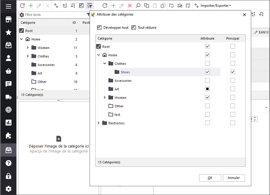Expand Electronics node in dialog tree
The image size is (270, 195).
tap(98, 123)
